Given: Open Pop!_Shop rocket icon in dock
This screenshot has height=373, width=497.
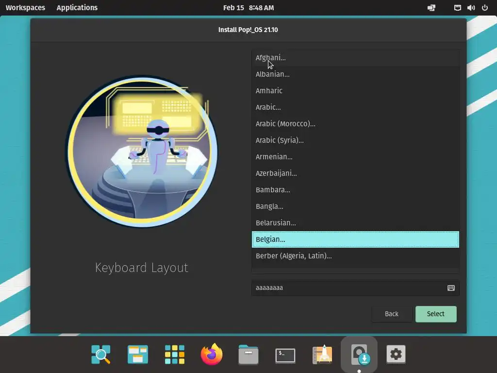Looking at the screenshot, I should pyautogui.click(x=322, y=354).
